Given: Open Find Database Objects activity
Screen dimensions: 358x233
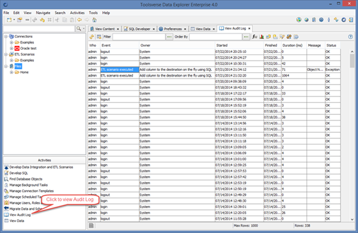Looking at the screenshot, I should coord(26,179).
